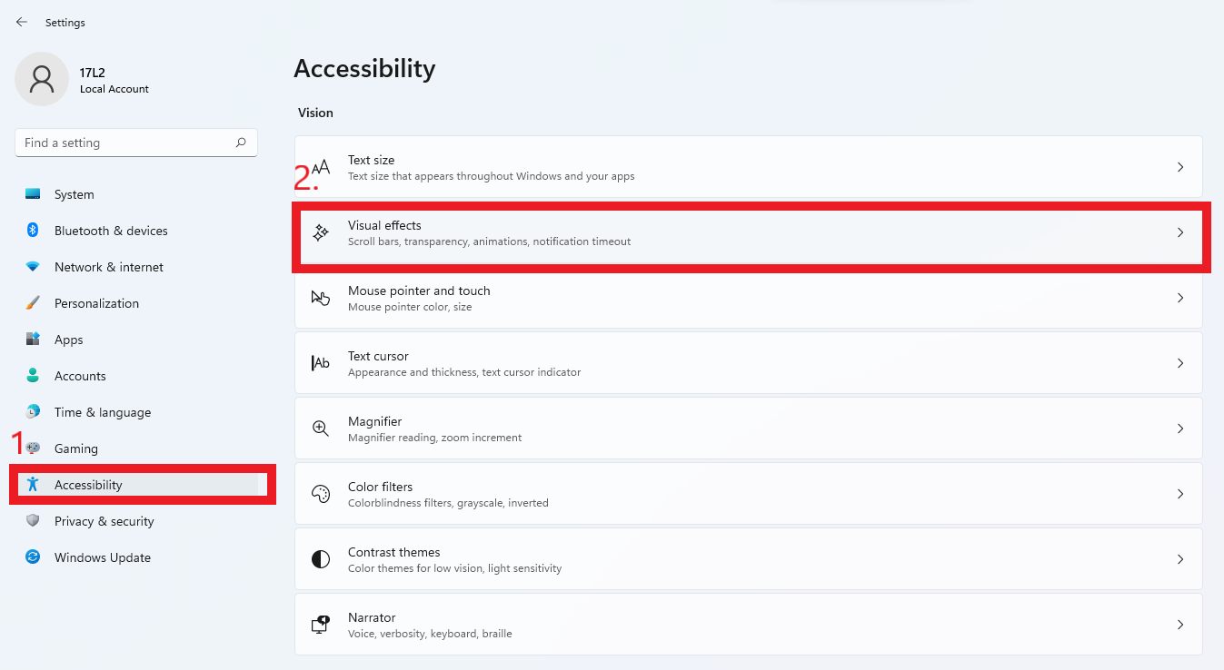1224x670 pixels.
Task: Click the Magnifier zoom icon
Action: point(320,429)
